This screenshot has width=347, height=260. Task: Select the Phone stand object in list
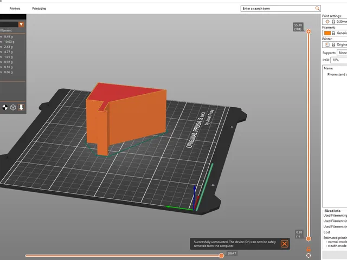(337, 75)
